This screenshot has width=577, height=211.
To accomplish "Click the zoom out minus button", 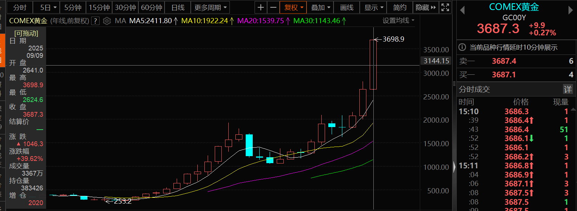I will (273, 7).
